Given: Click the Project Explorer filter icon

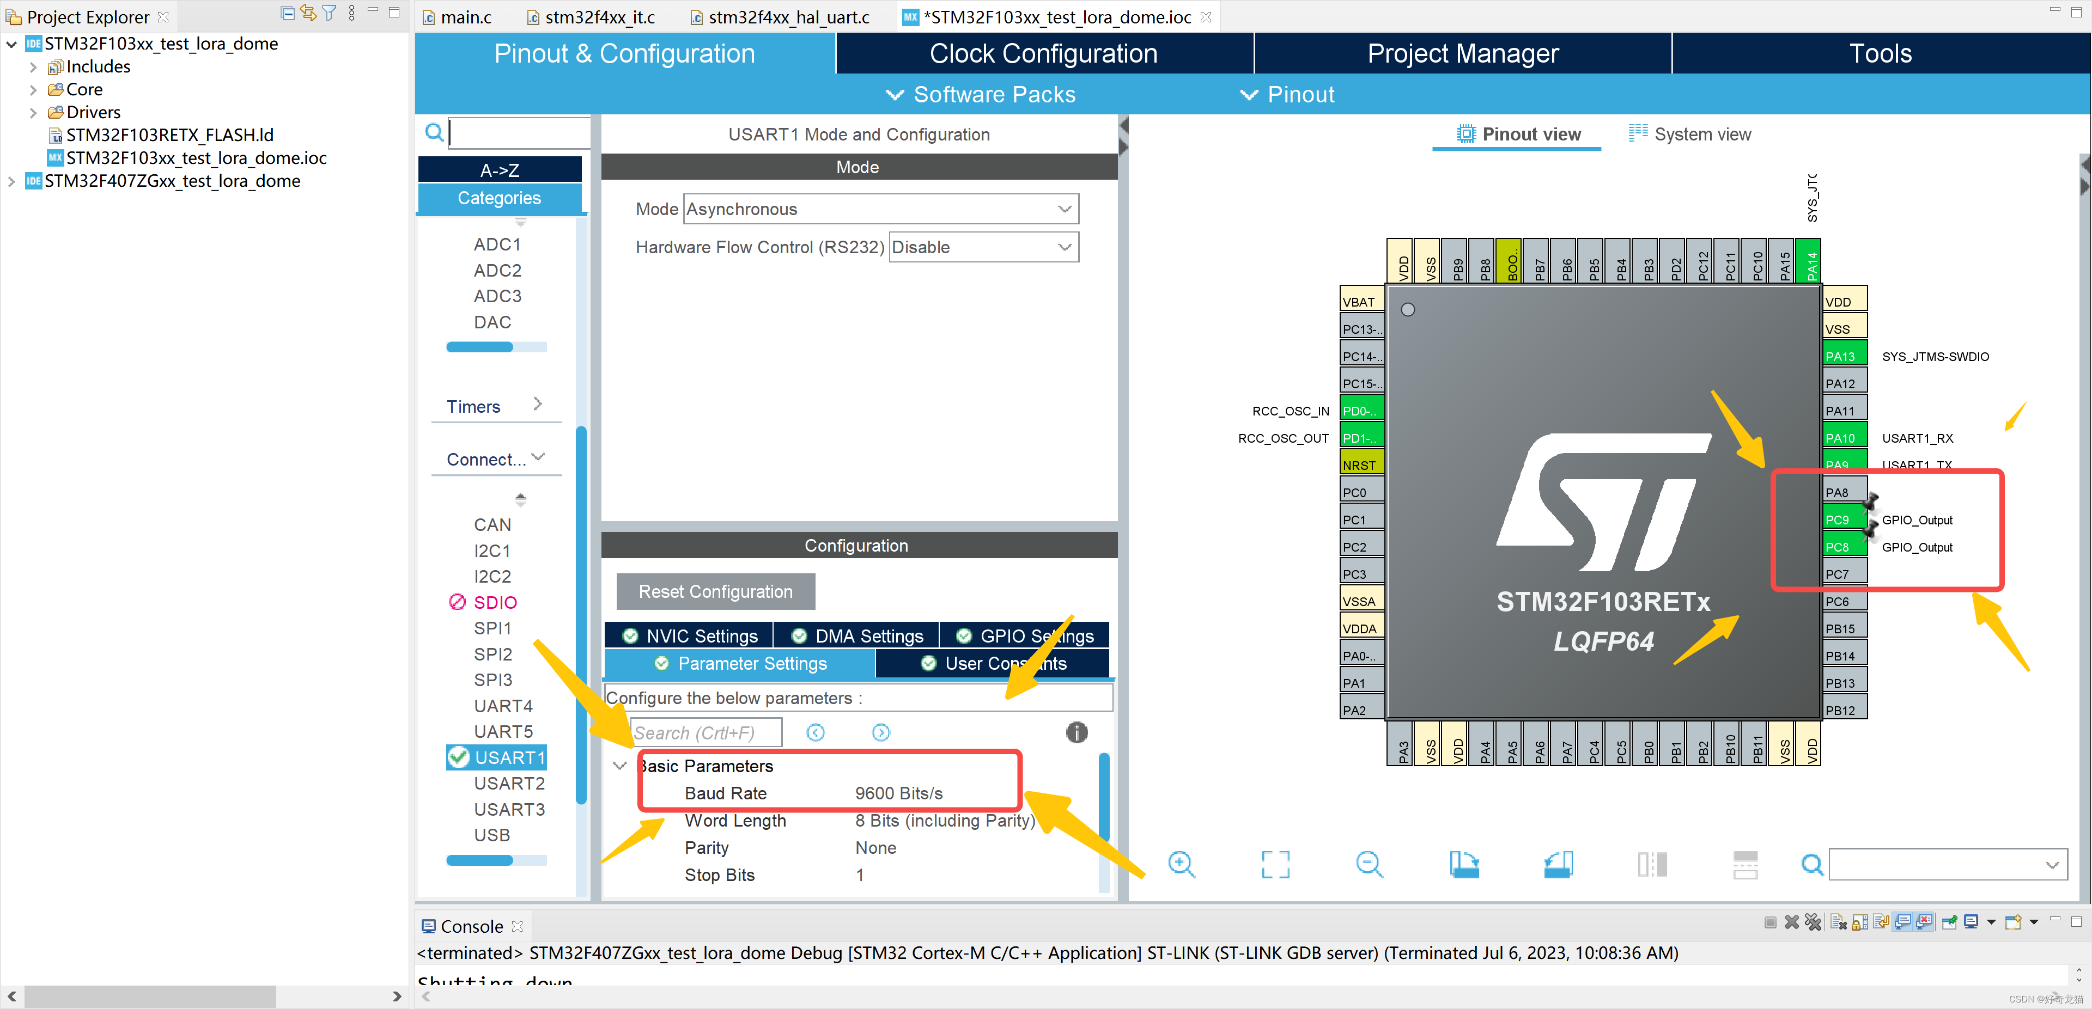Looking at the screenshot, I should click(x=329, y=14).
